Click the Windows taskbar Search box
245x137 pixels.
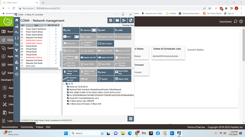(x=87, y=133)
